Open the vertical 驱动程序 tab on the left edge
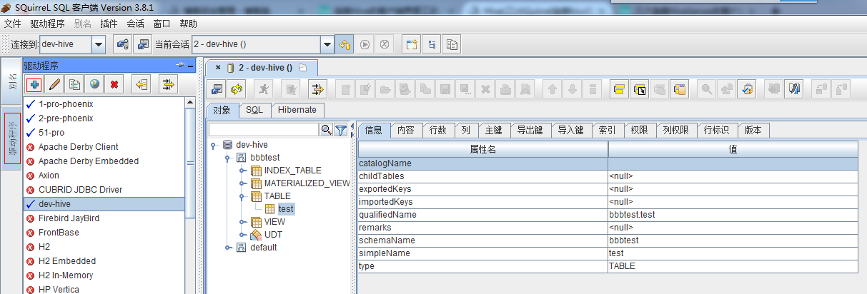 [12, 137]
